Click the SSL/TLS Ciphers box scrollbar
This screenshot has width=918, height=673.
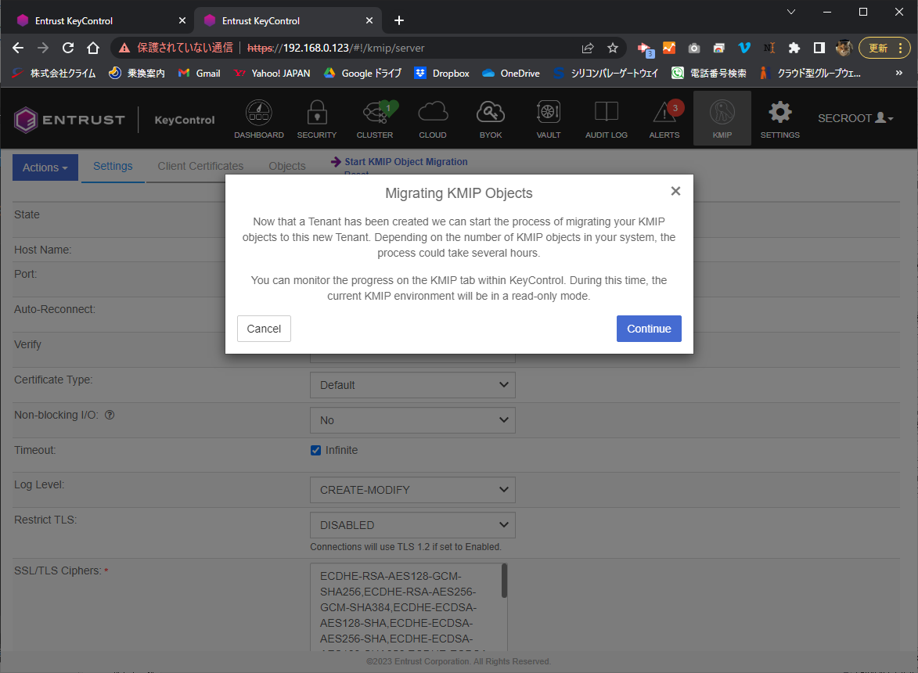(x=504, y=581)
